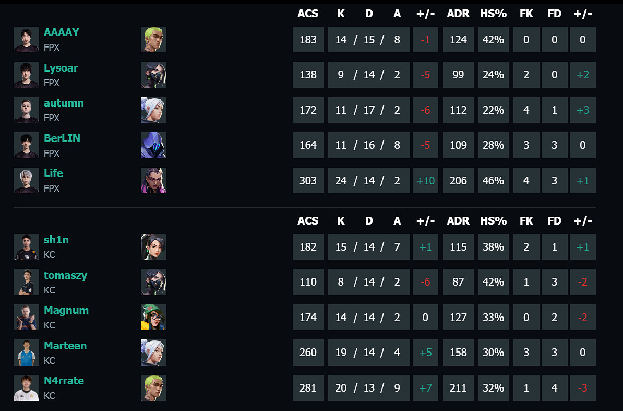Open AAAAY's player profile link
Screen dimensions: 623x411
(62, 32)
